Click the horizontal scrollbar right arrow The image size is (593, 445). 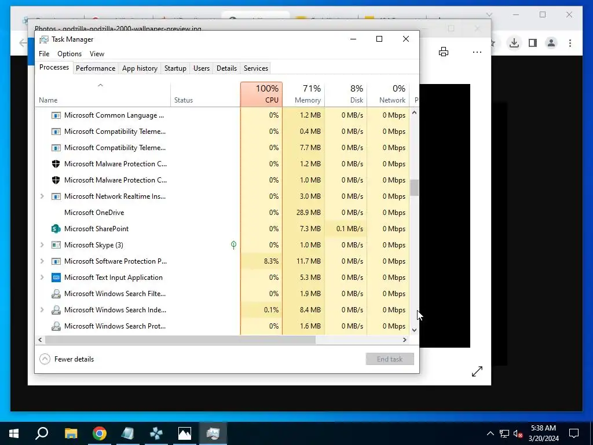(x=405, y=340)
